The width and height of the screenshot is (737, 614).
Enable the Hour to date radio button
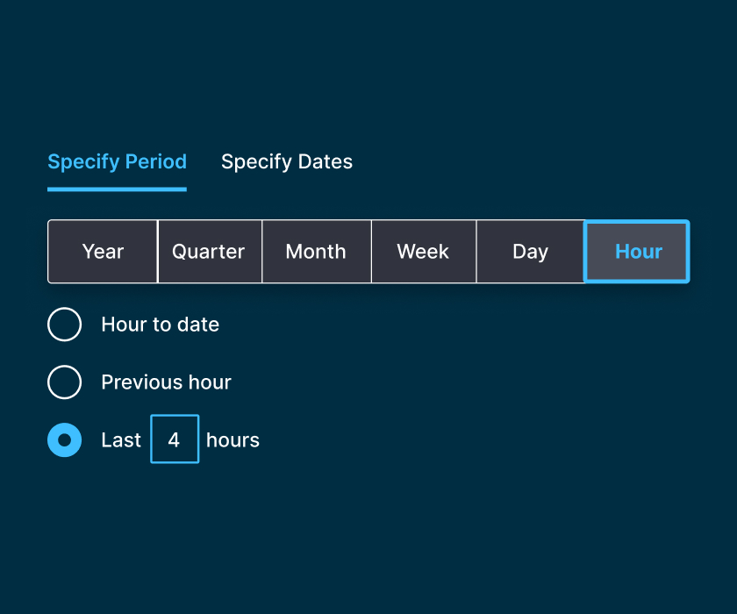(x=64, y=325)
